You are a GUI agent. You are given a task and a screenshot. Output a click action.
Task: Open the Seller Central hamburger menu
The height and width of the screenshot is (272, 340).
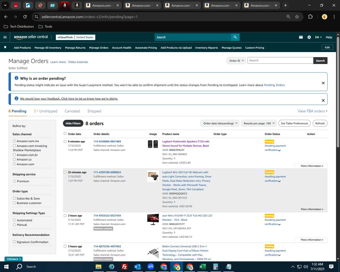(x=5, y=37)
